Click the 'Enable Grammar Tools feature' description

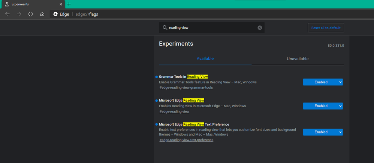coord(208,82)
